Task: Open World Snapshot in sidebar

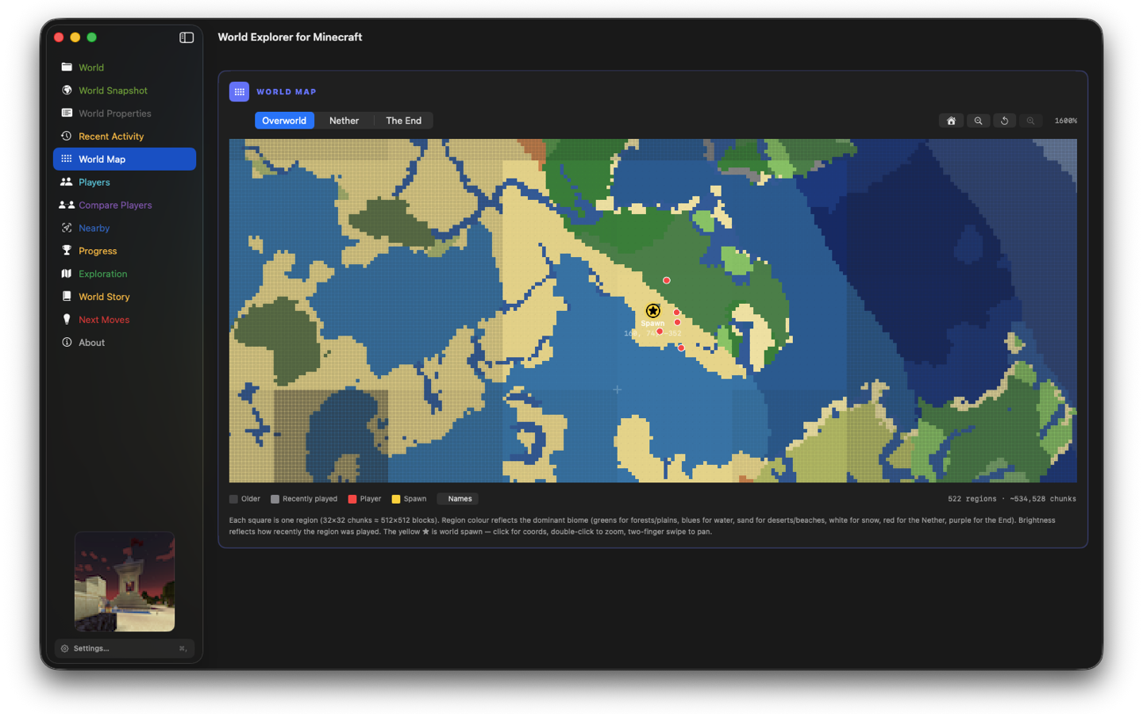Action: point(125,90)
